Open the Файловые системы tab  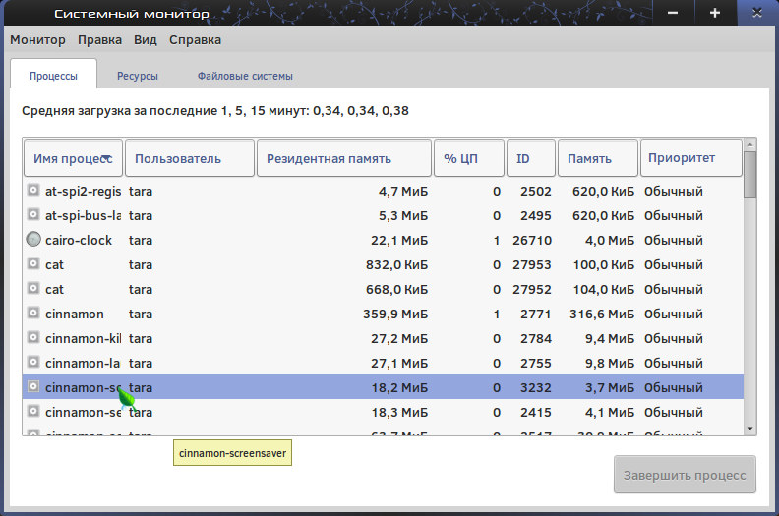click(x=244, y=76)
